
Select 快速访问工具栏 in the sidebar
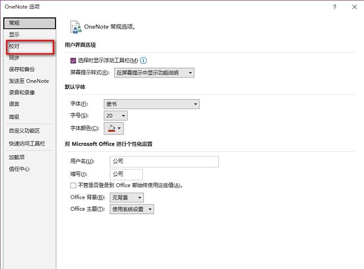click(26, 143)
